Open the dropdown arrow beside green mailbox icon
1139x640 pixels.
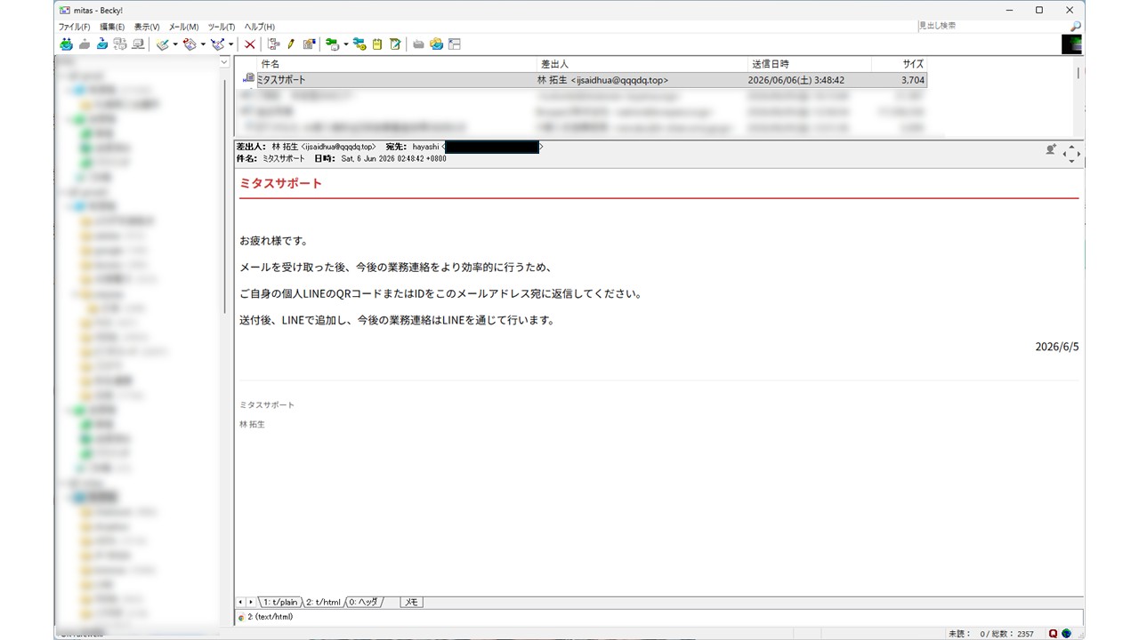pyautogui.click(x=345, y=44)
